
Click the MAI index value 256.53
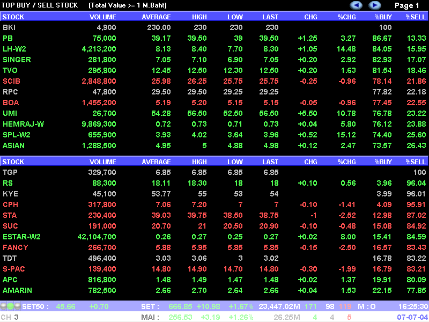click(181, 317)
